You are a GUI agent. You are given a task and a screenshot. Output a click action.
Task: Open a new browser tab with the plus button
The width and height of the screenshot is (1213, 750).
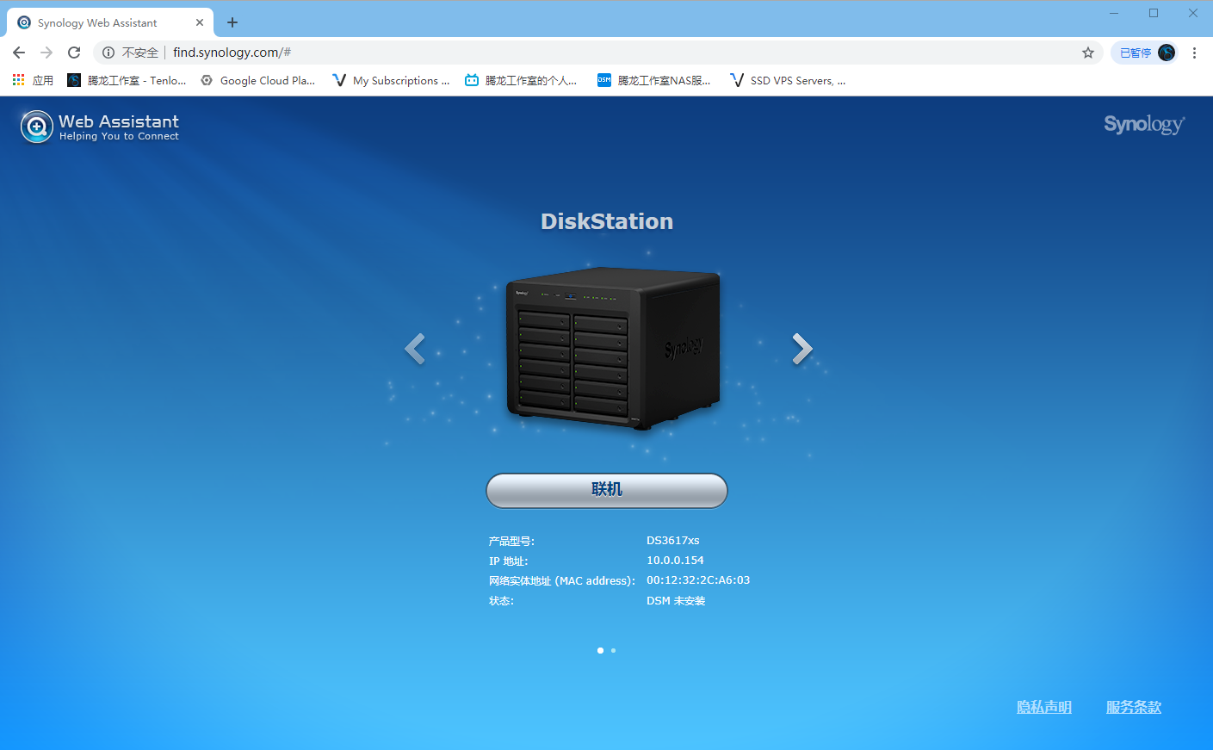tap(232, 22)
